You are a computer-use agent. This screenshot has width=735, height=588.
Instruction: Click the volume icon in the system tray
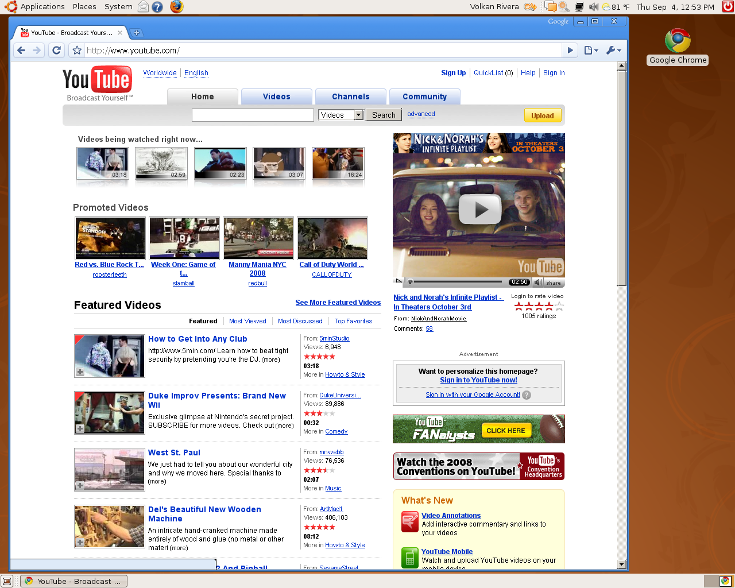(593, 6)
